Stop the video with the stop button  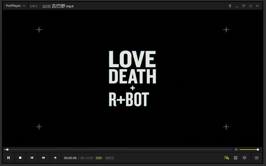(x=20, y=158)
